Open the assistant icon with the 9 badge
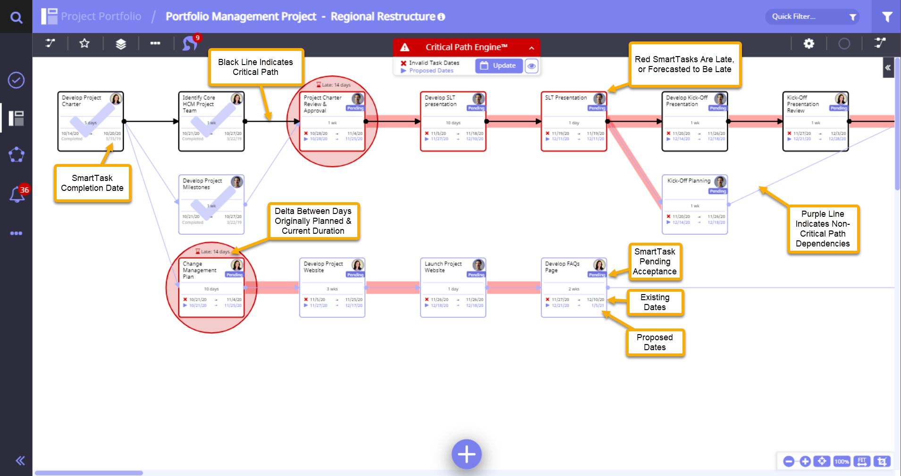Screen dimensions: 901x476 (x=190, y=44)
